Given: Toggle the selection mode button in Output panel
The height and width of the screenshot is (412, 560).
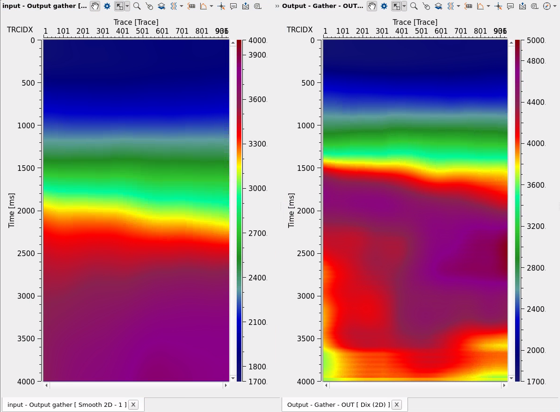Looking at the screenshot, I should (396, 6).
